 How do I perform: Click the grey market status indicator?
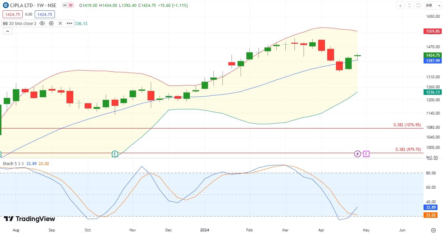coord(65,6)
